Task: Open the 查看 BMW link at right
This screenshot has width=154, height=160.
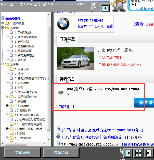Action: point(143,24)
